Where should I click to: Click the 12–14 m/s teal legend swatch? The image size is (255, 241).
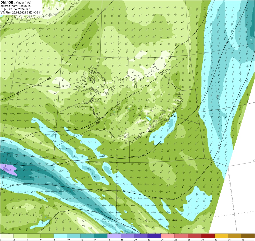pyautogui.click(x=87, y=236)
